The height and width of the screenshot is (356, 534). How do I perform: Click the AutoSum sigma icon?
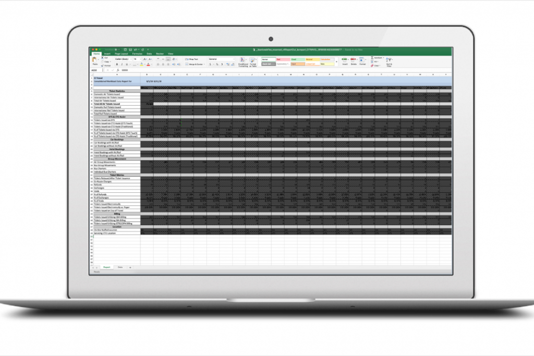[x=372, y=58]
